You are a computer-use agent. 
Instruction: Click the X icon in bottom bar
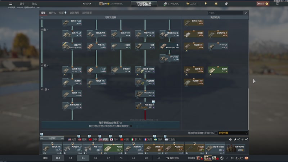(x=226, y=158)
